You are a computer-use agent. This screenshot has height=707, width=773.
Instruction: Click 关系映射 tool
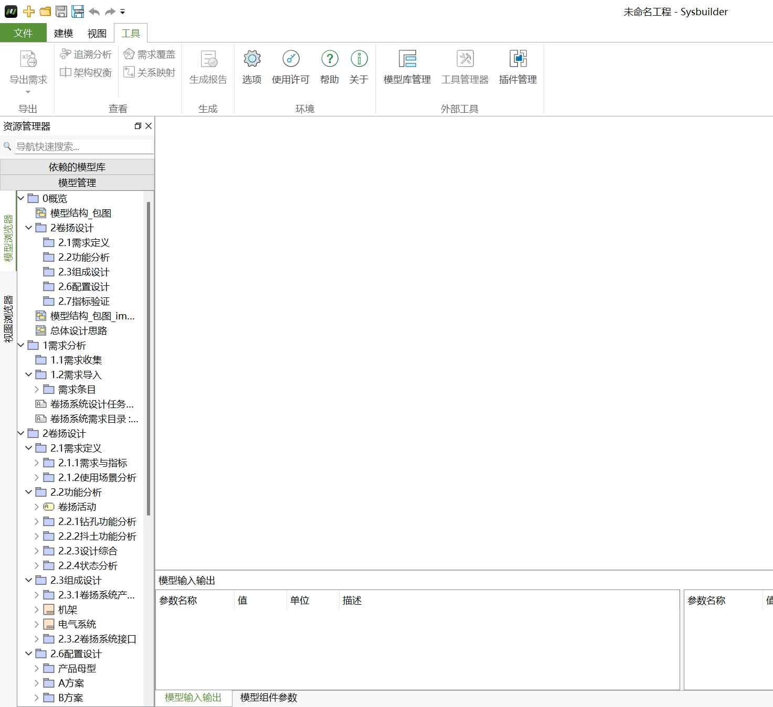pyautogui.click(x=150, y=72)
